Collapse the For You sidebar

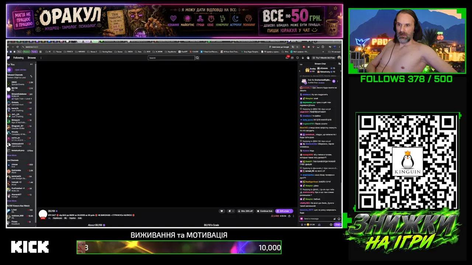tap(31, 64)
